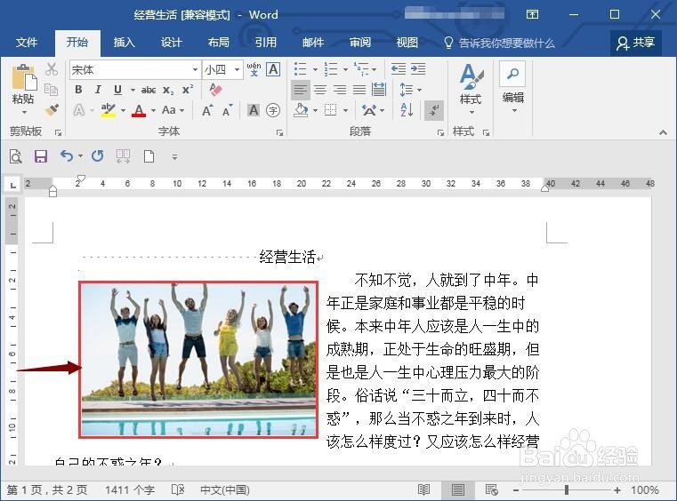Viewport: 677px width, 501px height.
Task: Toggle italic formatting I
Action: pos(98,90)
